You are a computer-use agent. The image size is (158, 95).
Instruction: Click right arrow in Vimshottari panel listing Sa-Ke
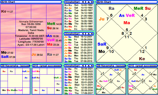click(x=85, y=66)
